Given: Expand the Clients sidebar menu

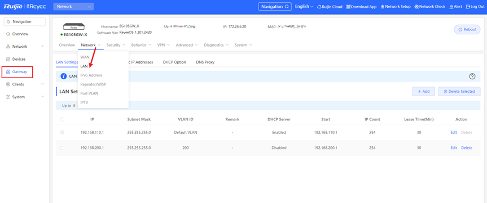Looking at the screenshot, I should point(24,84).
